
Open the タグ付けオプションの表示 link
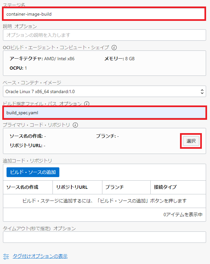click(40, 256)
